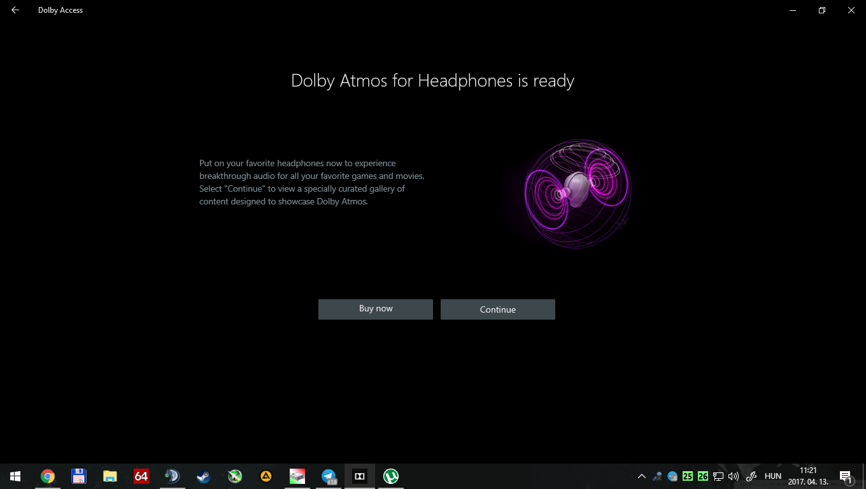
Task: Click the Continue button
Action: pos(498,309)
